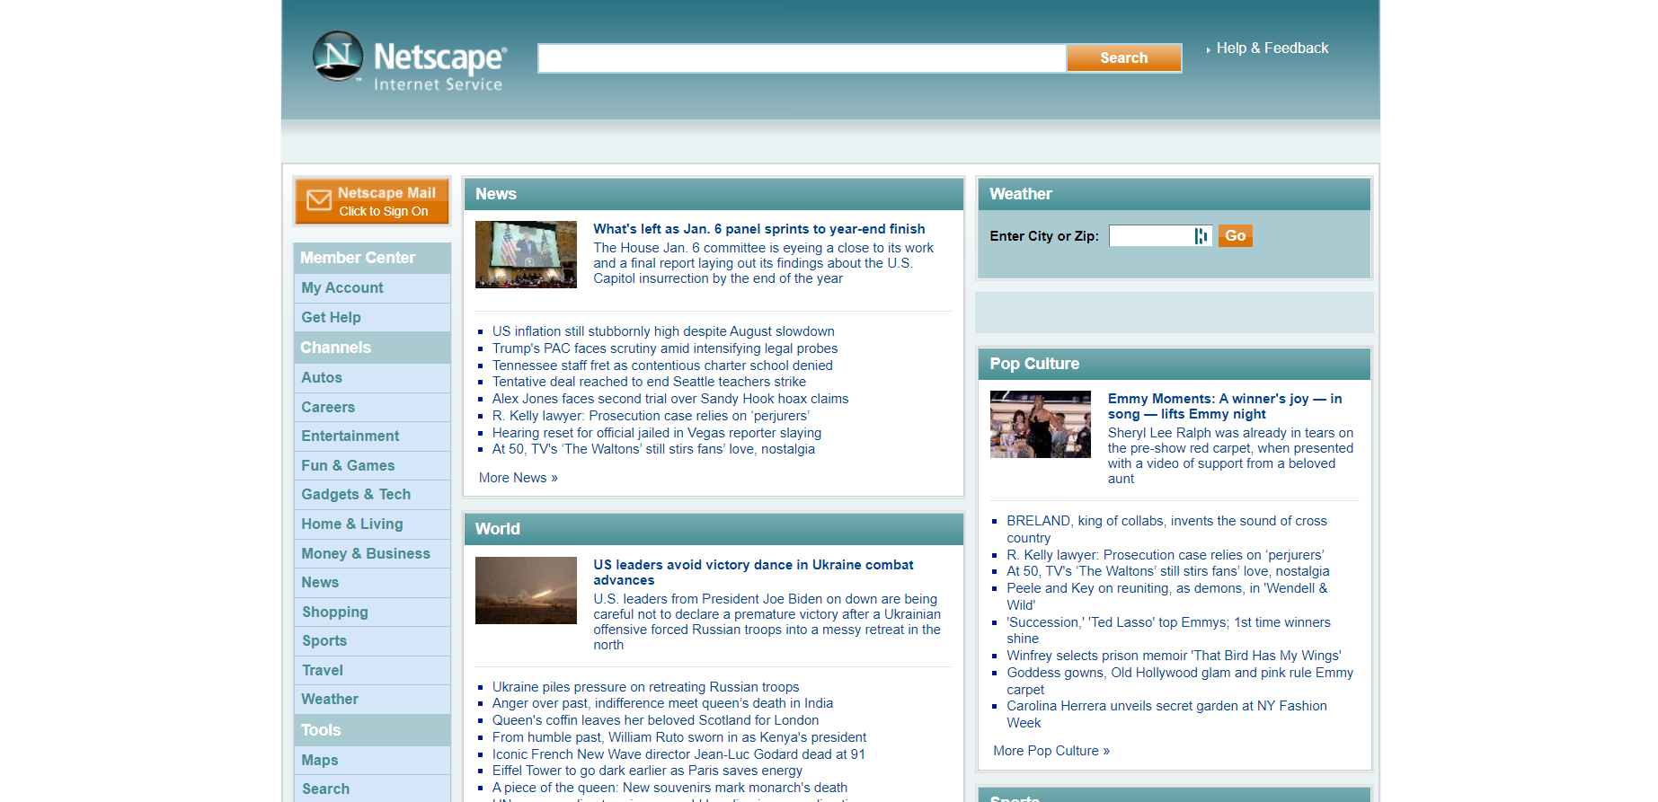Read the US inflation stubbornly high headline
This screenshot has height=802, width=1658.
pyautogui.click(x=663, y=331)
